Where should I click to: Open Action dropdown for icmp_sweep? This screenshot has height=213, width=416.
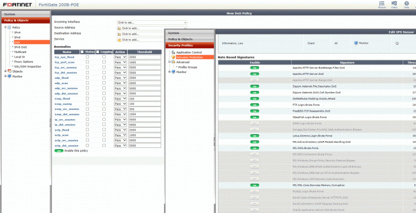[x=120, y=104]
